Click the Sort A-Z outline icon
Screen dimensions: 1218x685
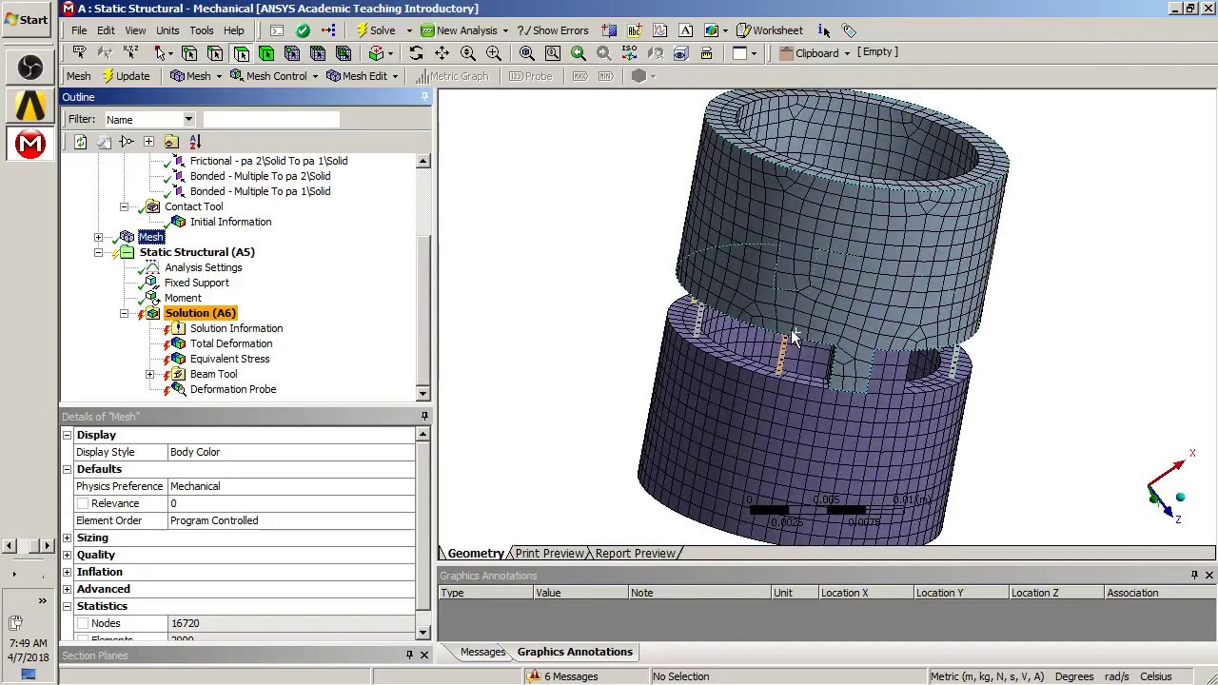(195, 142)
